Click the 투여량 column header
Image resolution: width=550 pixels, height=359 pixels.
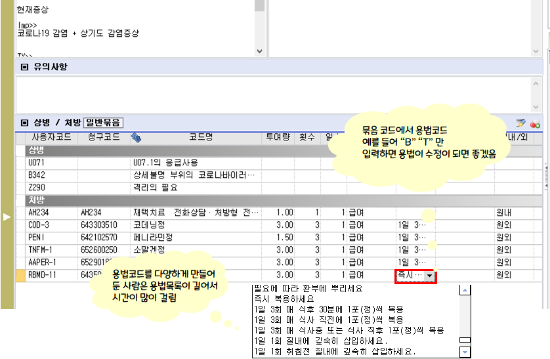point(278,137)
